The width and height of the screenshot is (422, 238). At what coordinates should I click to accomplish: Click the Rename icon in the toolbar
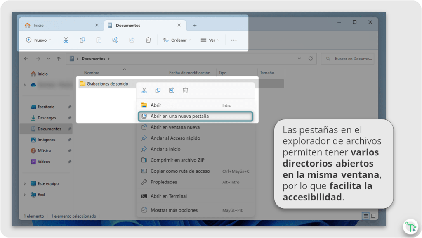115,40
